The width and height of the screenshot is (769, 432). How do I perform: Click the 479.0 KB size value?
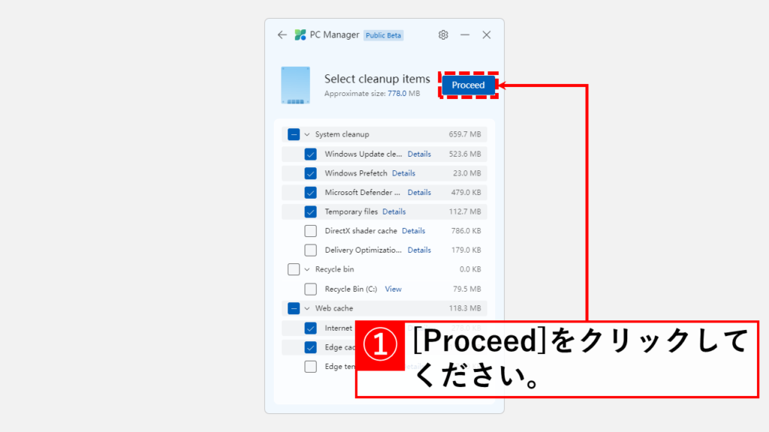466,193
